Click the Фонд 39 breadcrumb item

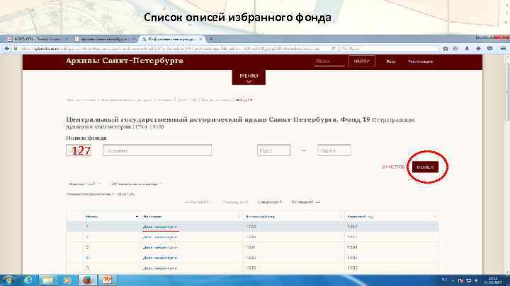coord(244,100)
